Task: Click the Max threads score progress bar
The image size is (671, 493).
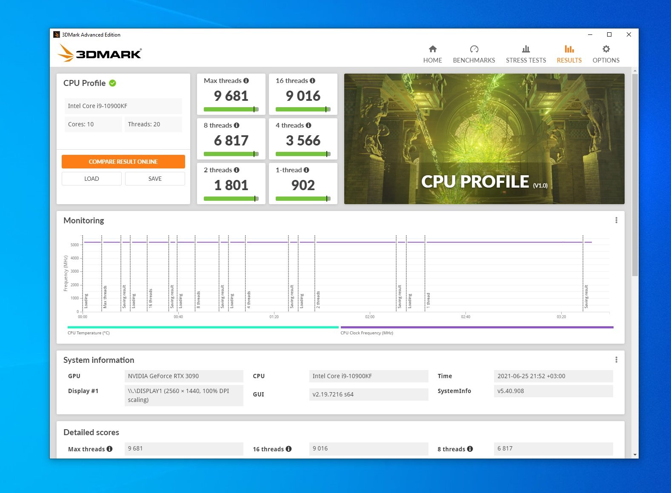Action: click(x=231, y=109)
